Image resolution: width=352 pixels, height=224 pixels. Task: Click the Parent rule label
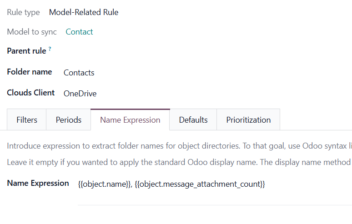(26, 51)
